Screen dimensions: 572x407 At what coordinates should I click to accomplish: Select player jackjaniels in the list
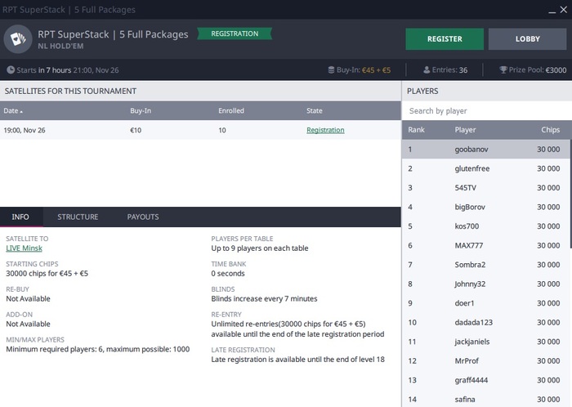pos(485,342)
